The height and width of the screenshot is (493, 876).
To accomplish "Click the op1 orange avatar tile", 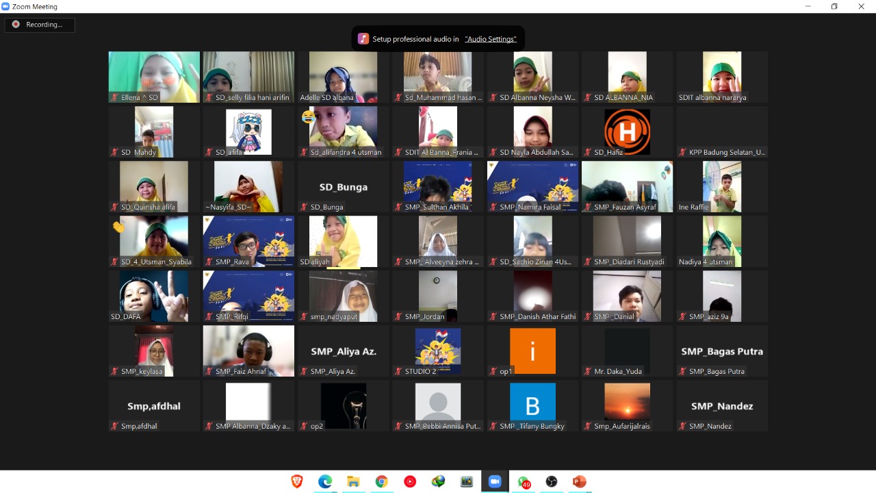I will 532,351.
